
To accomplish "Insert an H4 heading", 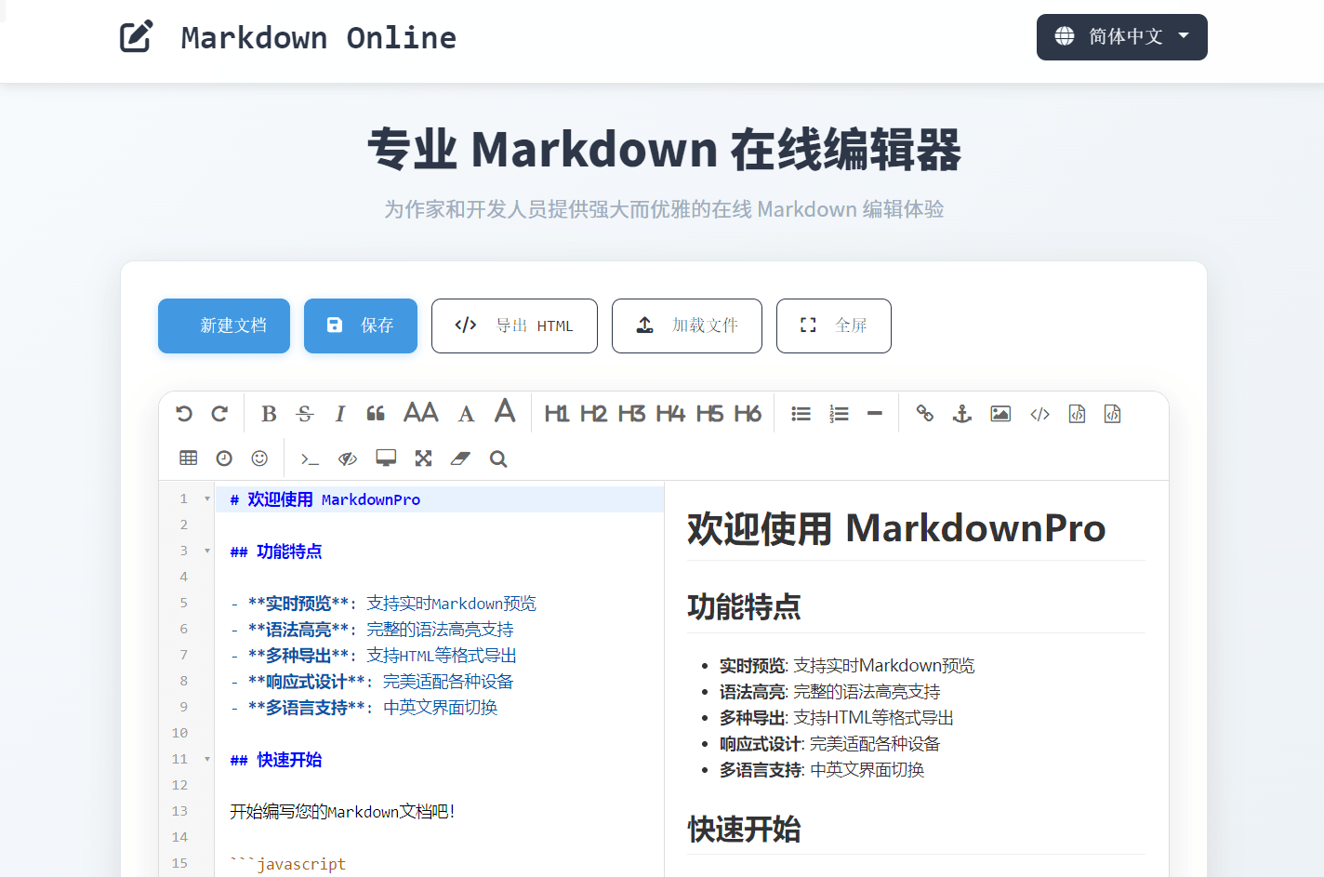I will click(x=670, y=414).
